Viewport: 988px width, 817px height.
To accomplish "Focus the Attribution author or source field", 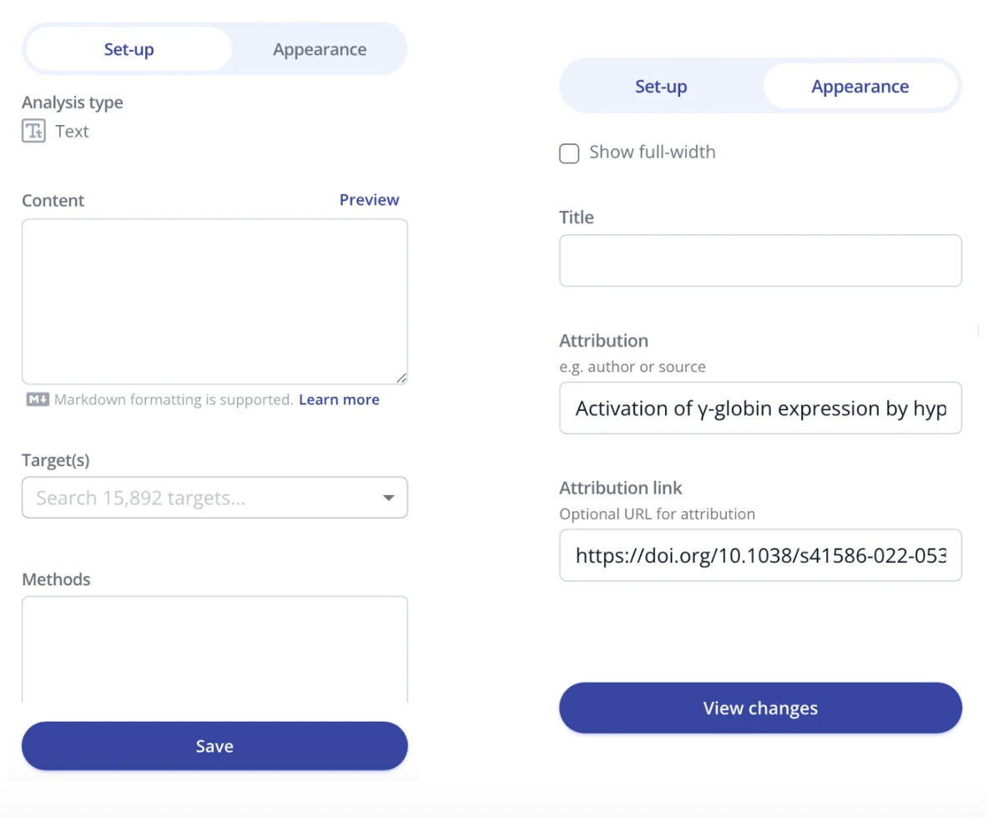I will pyautogui.click(x=760, y=408).
